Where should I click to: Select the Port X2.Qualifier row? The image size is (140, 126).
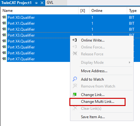[x=73, y=29]
